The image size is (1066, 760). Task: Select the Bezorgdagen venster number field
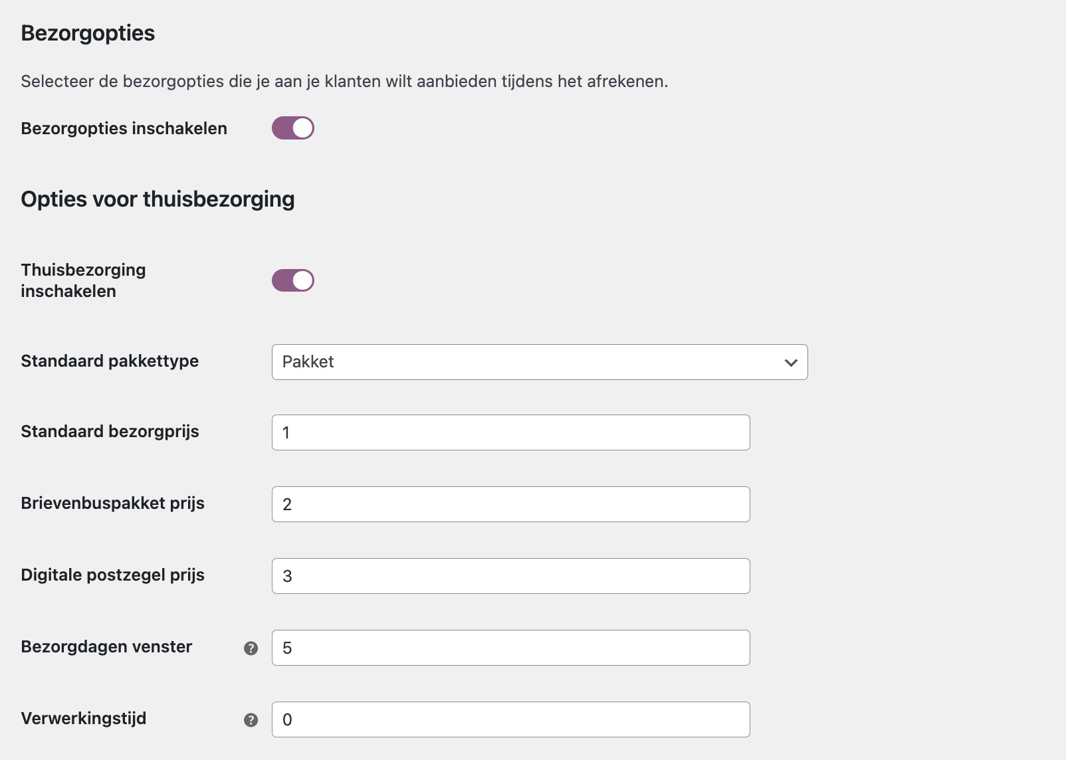coord(510,647)
